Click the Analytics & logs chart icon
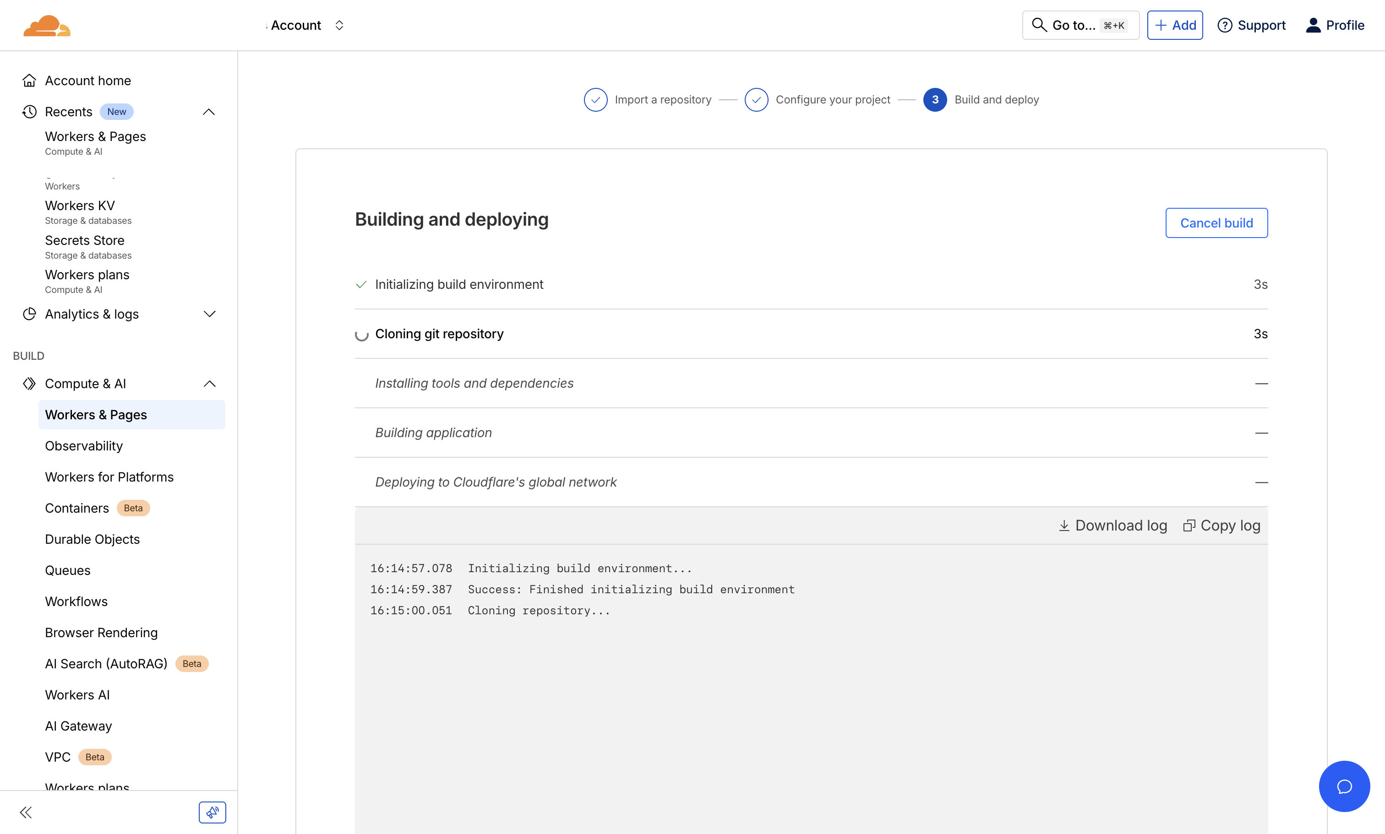Image resolution: width=1385 pixels, height=834 pixels. point(30,314)
